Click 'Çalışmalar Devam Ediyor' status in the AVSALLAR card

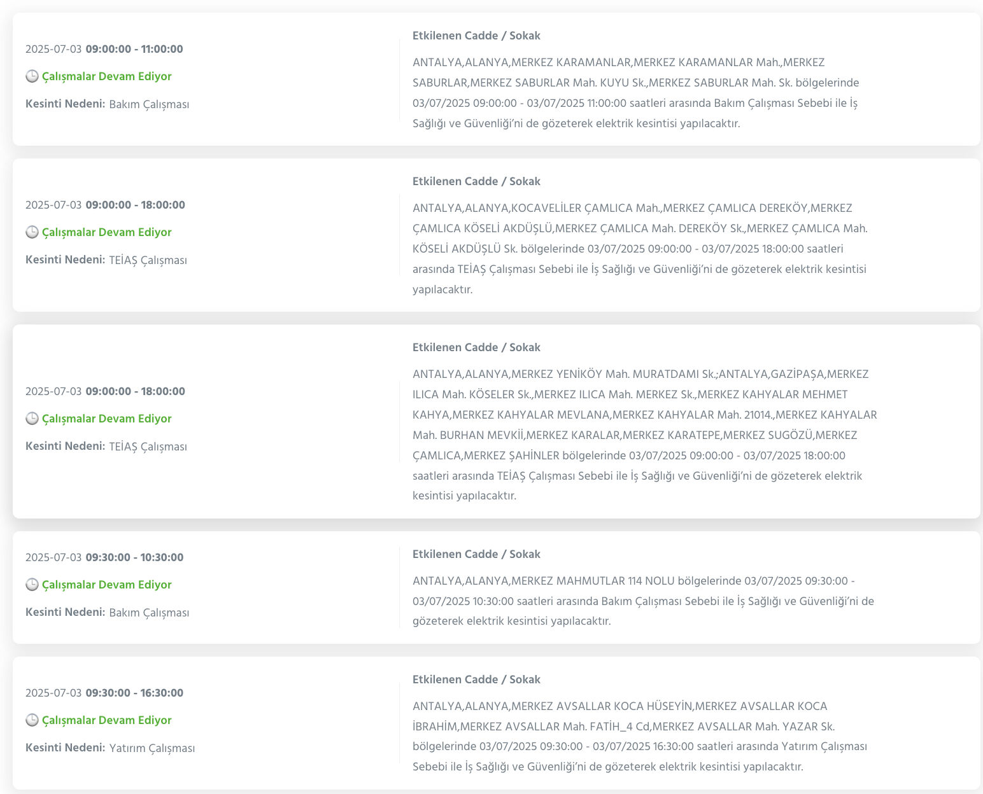(106, 720)
